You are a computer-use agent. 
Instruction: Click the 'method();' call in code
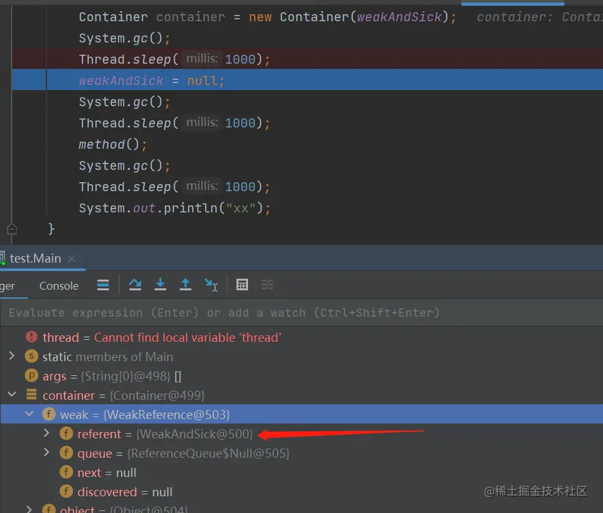coord(113,144)
